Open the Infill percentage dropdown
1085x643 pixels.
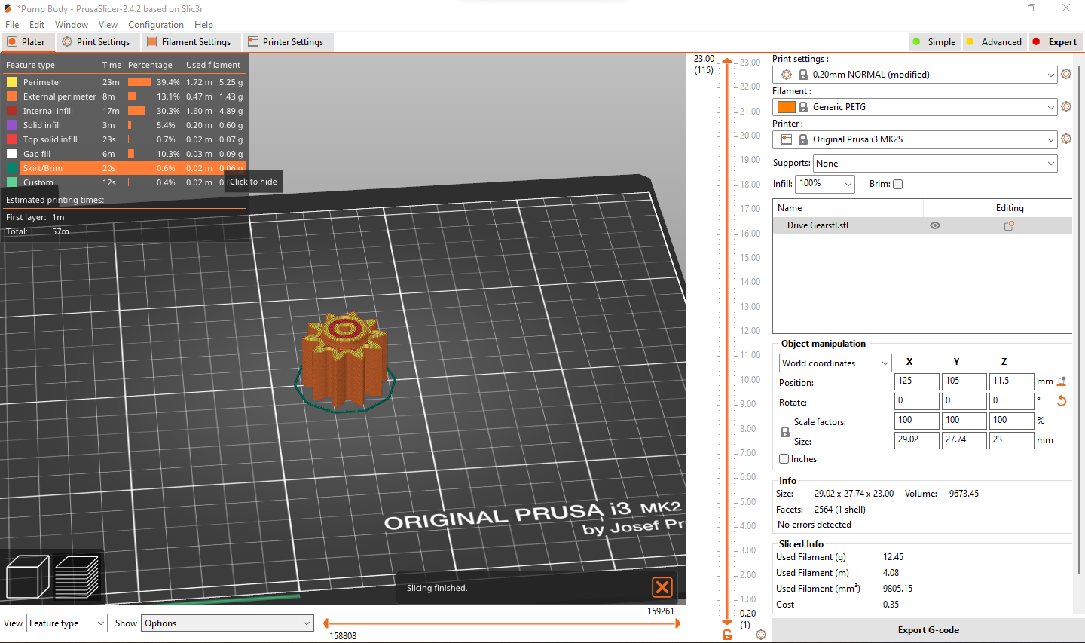tap(825, 183)
